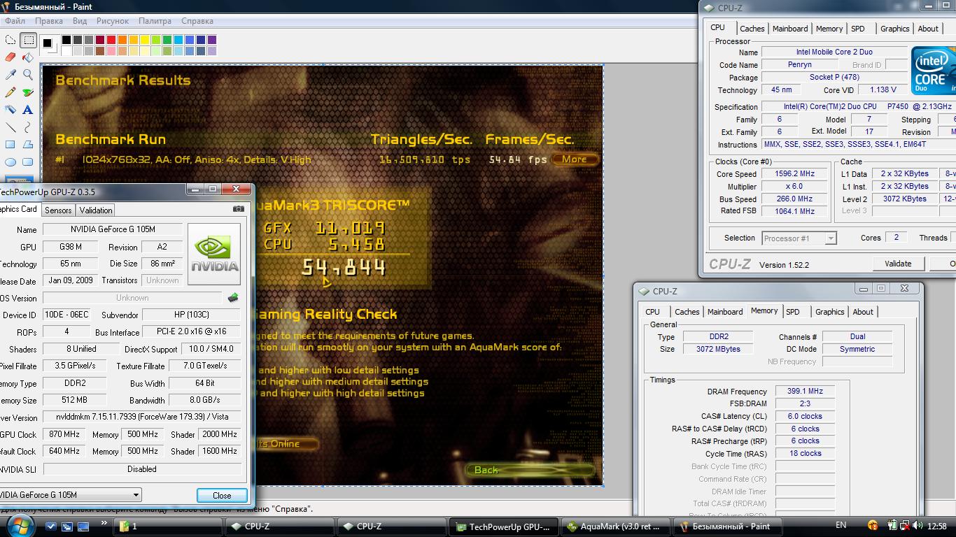
Task: Expand the quick launch overflow chevron
Action: point(104,523)
